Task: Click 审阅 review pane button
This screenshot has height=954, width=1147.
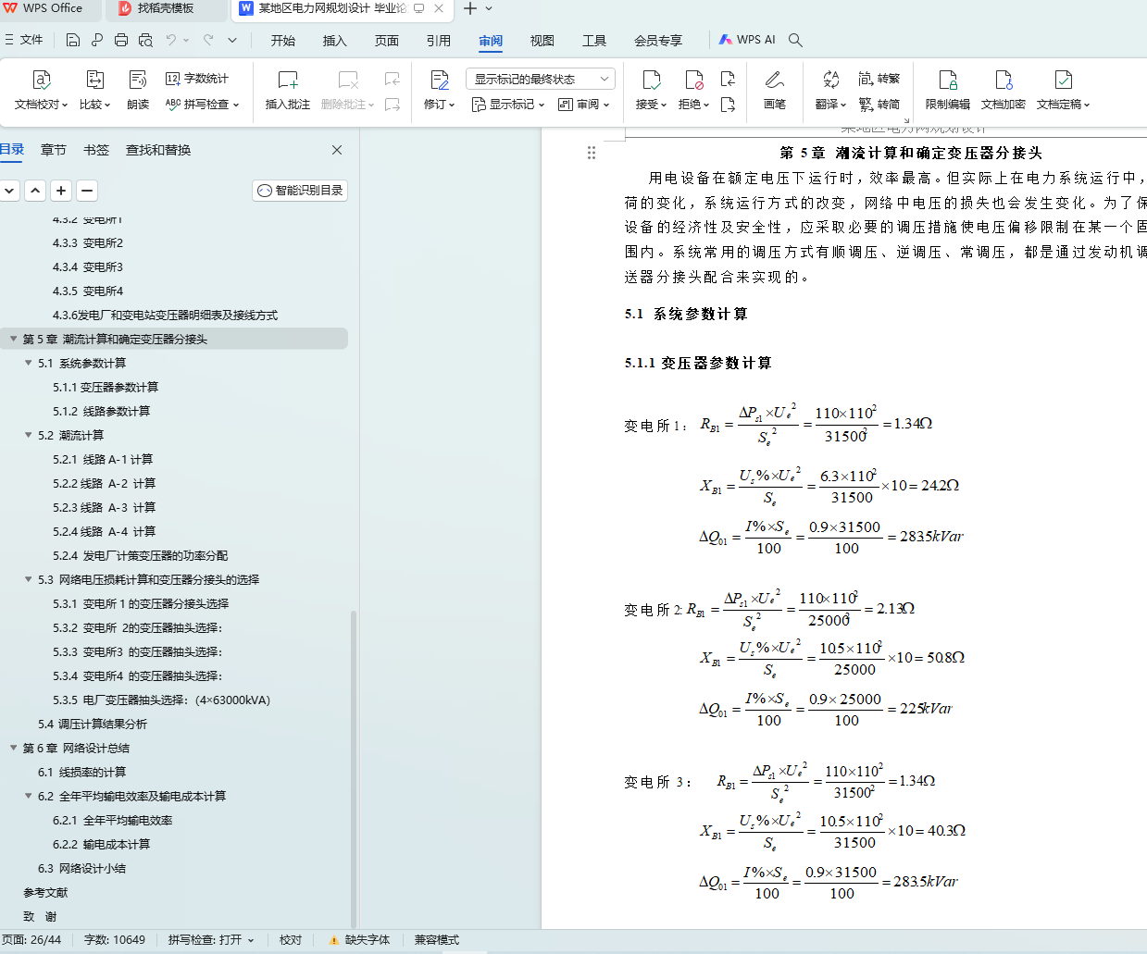Action: (584, 105)
